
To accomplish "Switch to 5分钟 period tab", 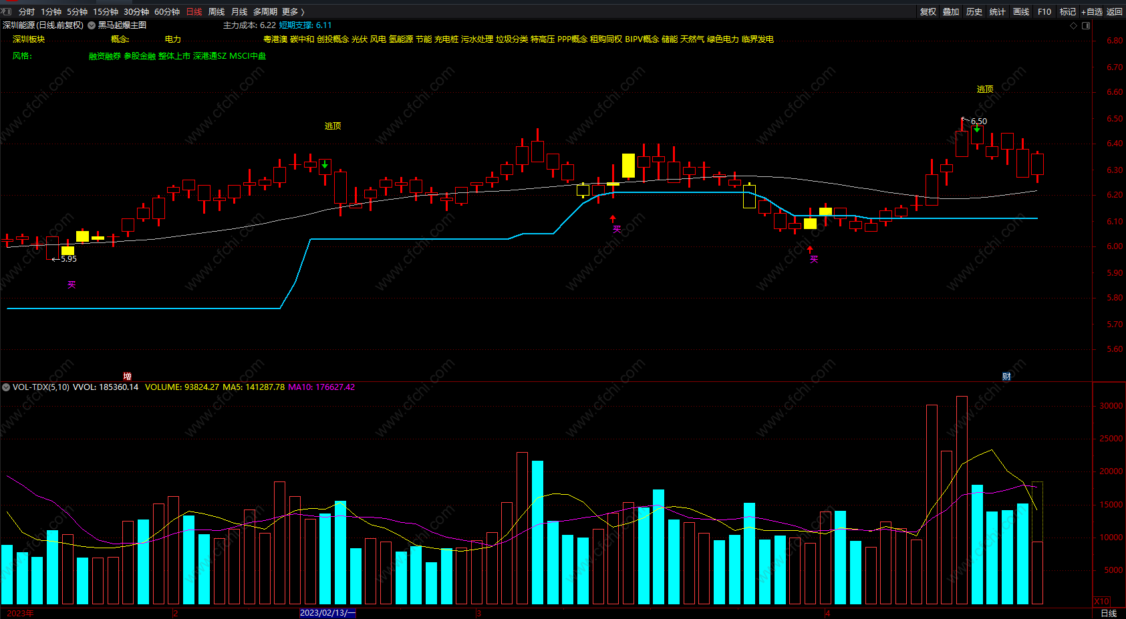I will [x=77, y=11].
